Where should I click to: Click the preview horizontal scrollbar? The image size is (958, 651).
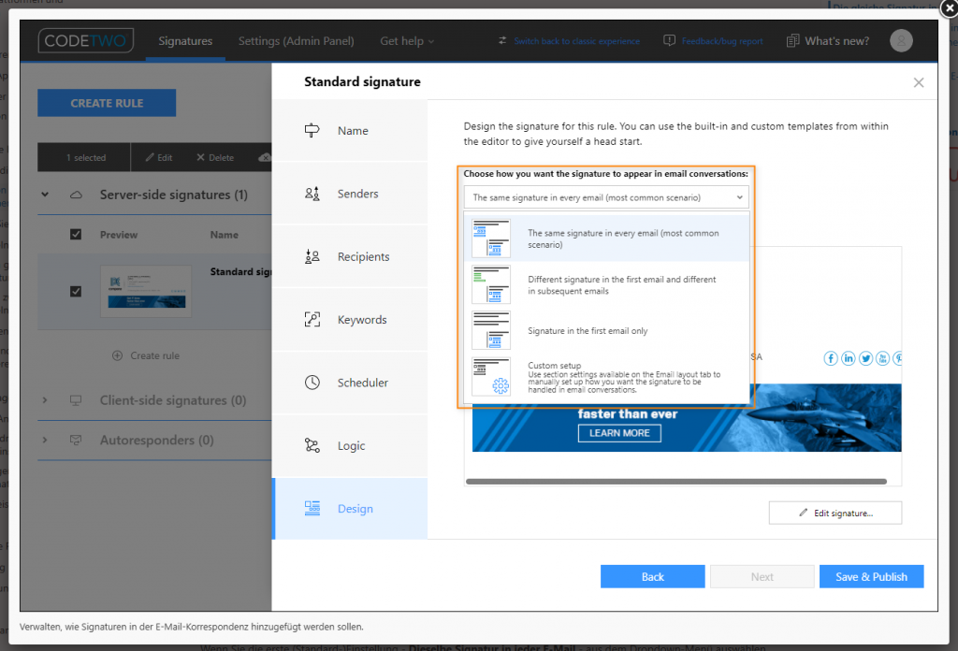pos(675,482)
